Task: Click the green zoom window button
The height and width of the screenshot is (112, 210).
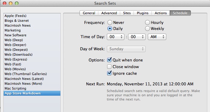Action: (x=17, y=3)
